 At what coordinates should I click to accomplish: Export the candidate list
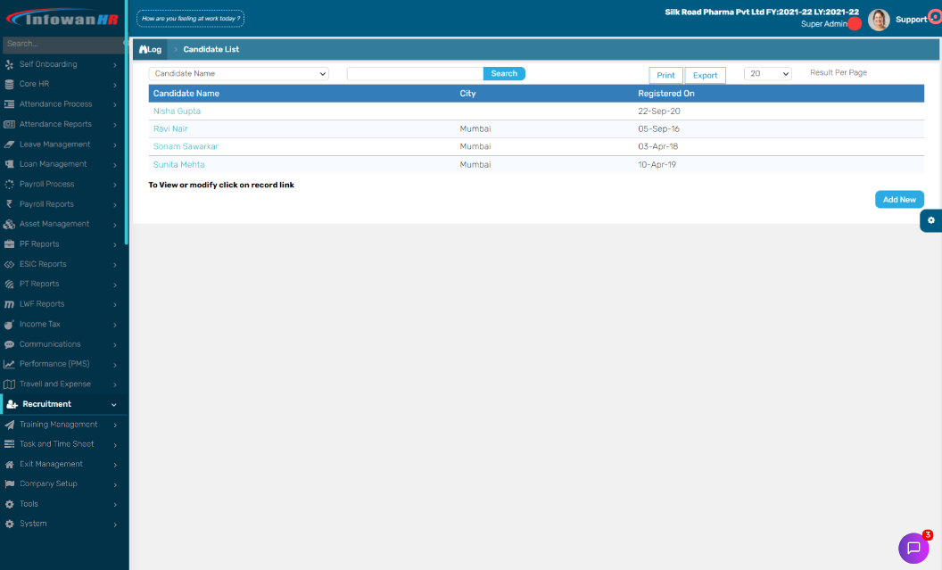705,75
